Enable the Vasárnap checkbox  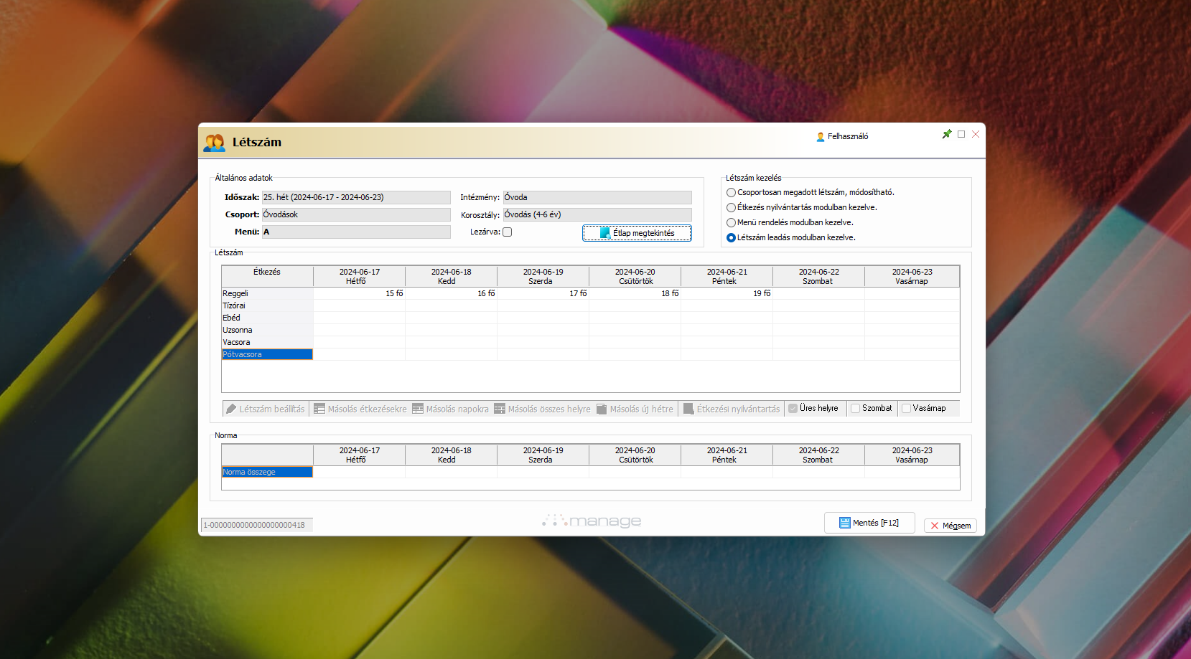[906, 408]
